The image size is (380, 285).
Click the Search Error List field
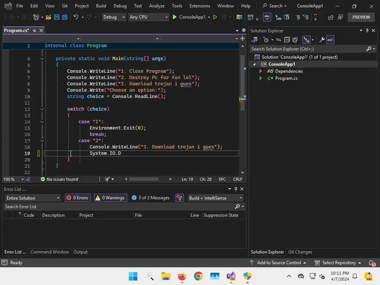119,207
